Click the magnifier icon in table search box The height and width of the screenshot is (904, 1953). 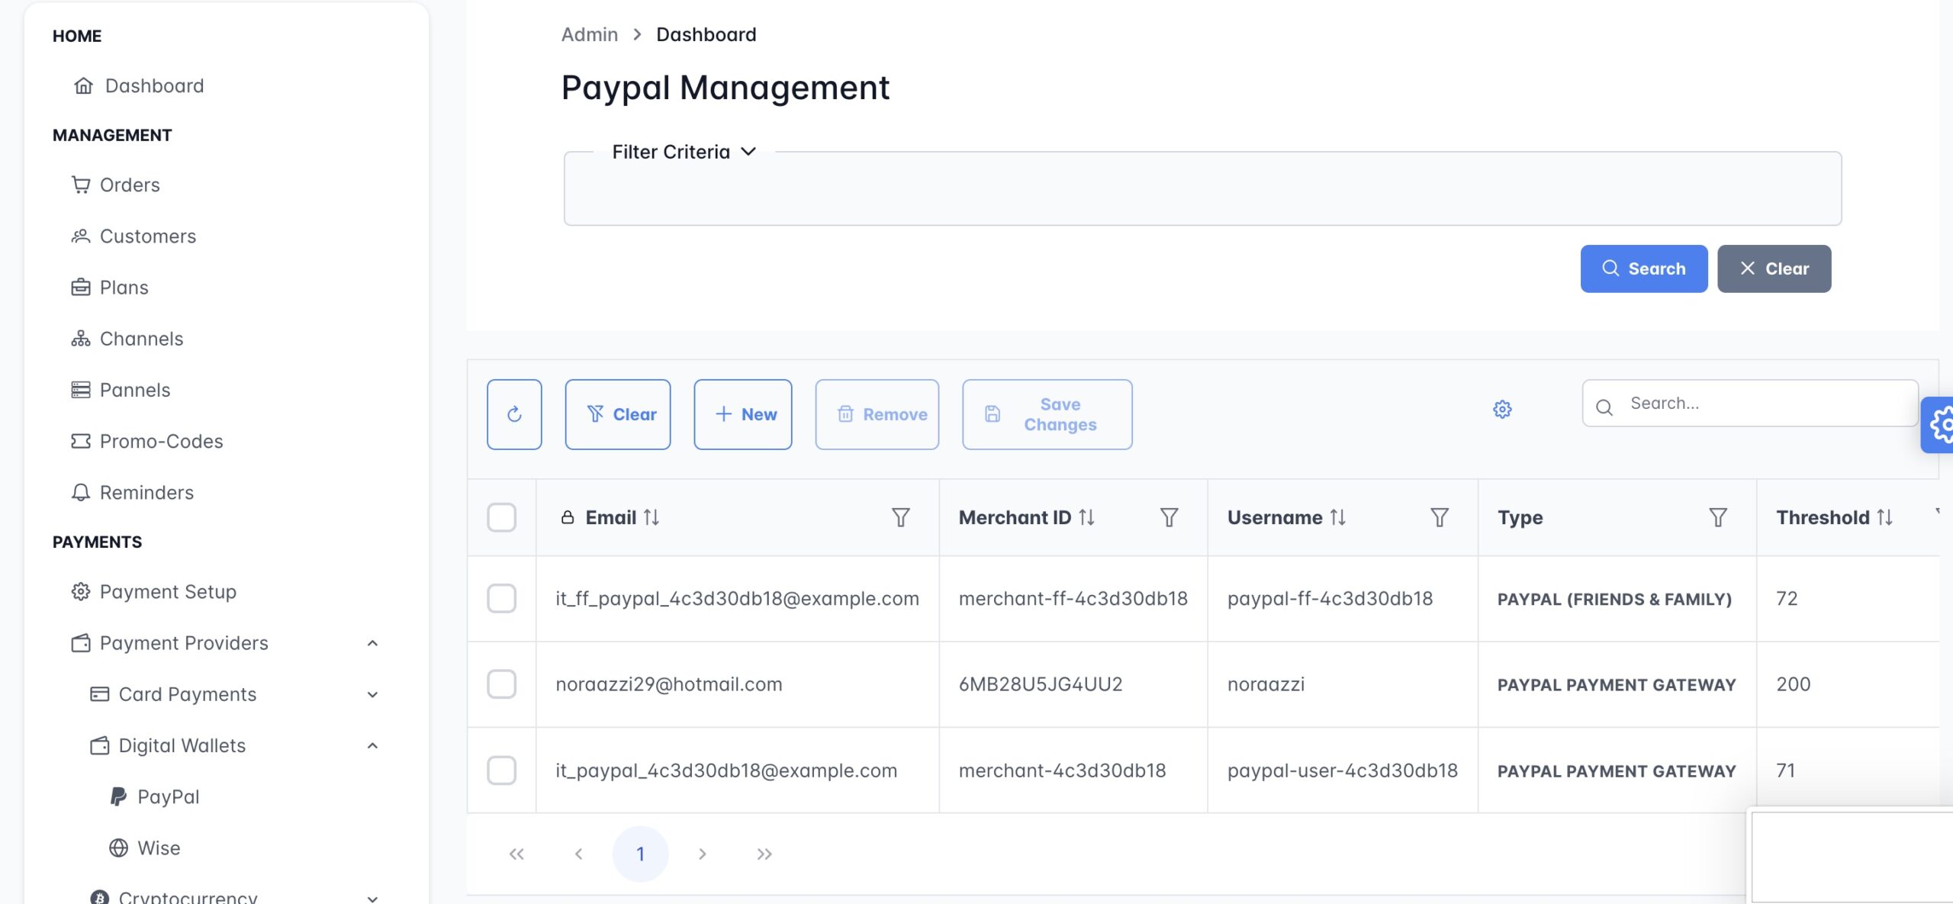click(1604, 407)
